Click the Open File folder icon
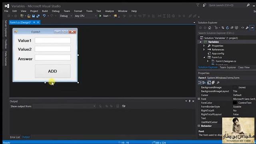Image resolution: width=256 pixels, height=144 pixels. point(29,16)
